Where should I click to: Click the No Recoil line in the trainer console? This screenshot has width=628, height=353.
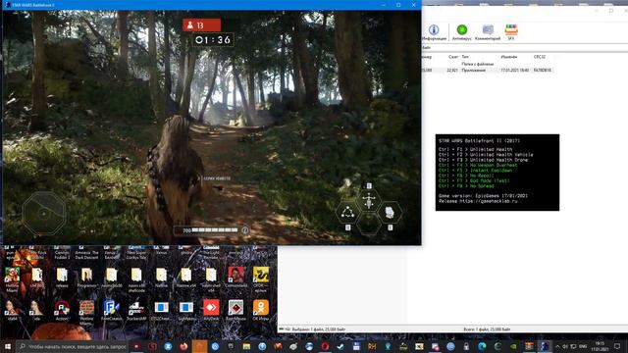click(x=466, y=176)
